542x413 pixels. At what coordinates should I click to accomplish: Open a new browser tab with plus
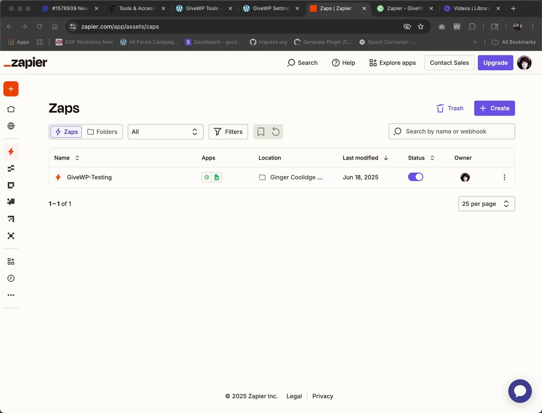pos(513,8)
